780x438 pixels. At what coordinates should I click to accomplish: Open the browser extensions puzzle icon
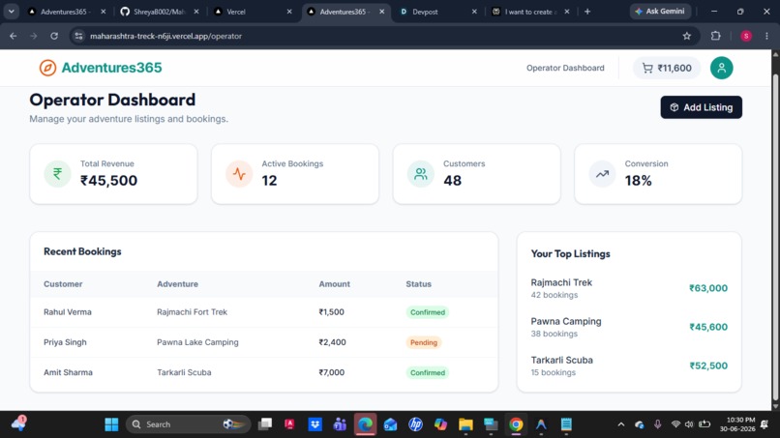pyautogui.click(x=716, y=36)
